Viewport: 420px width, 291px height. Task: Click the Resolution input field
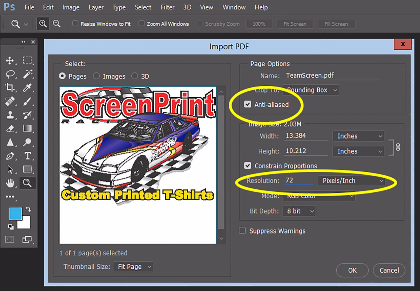[x=299, y=180]
